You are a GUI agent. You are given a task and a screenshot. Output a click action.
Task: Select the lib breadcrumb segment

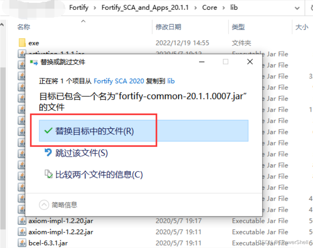tap(234, 8)
